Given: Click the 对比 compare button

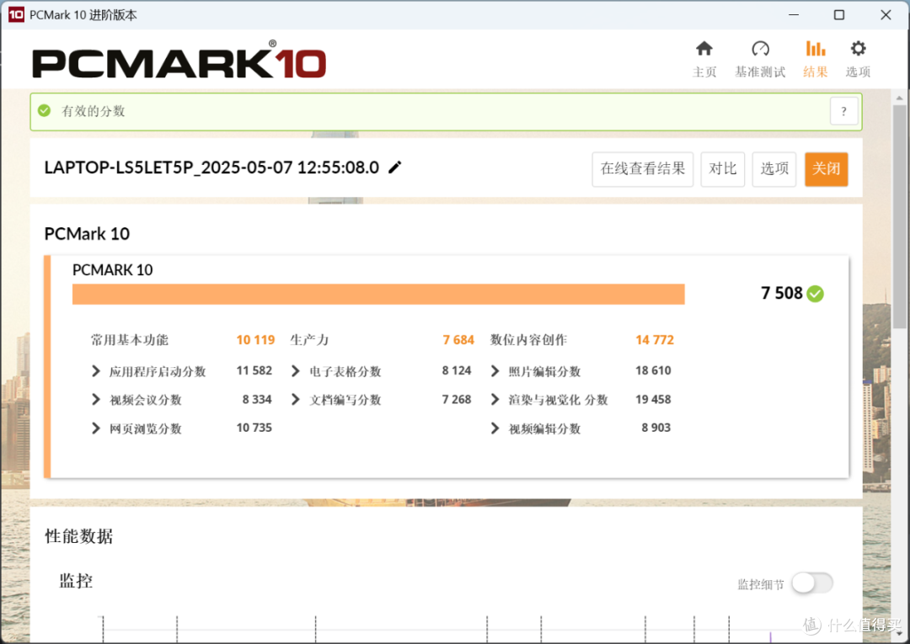Looking at the screenshot, I should tap(723, 169).
